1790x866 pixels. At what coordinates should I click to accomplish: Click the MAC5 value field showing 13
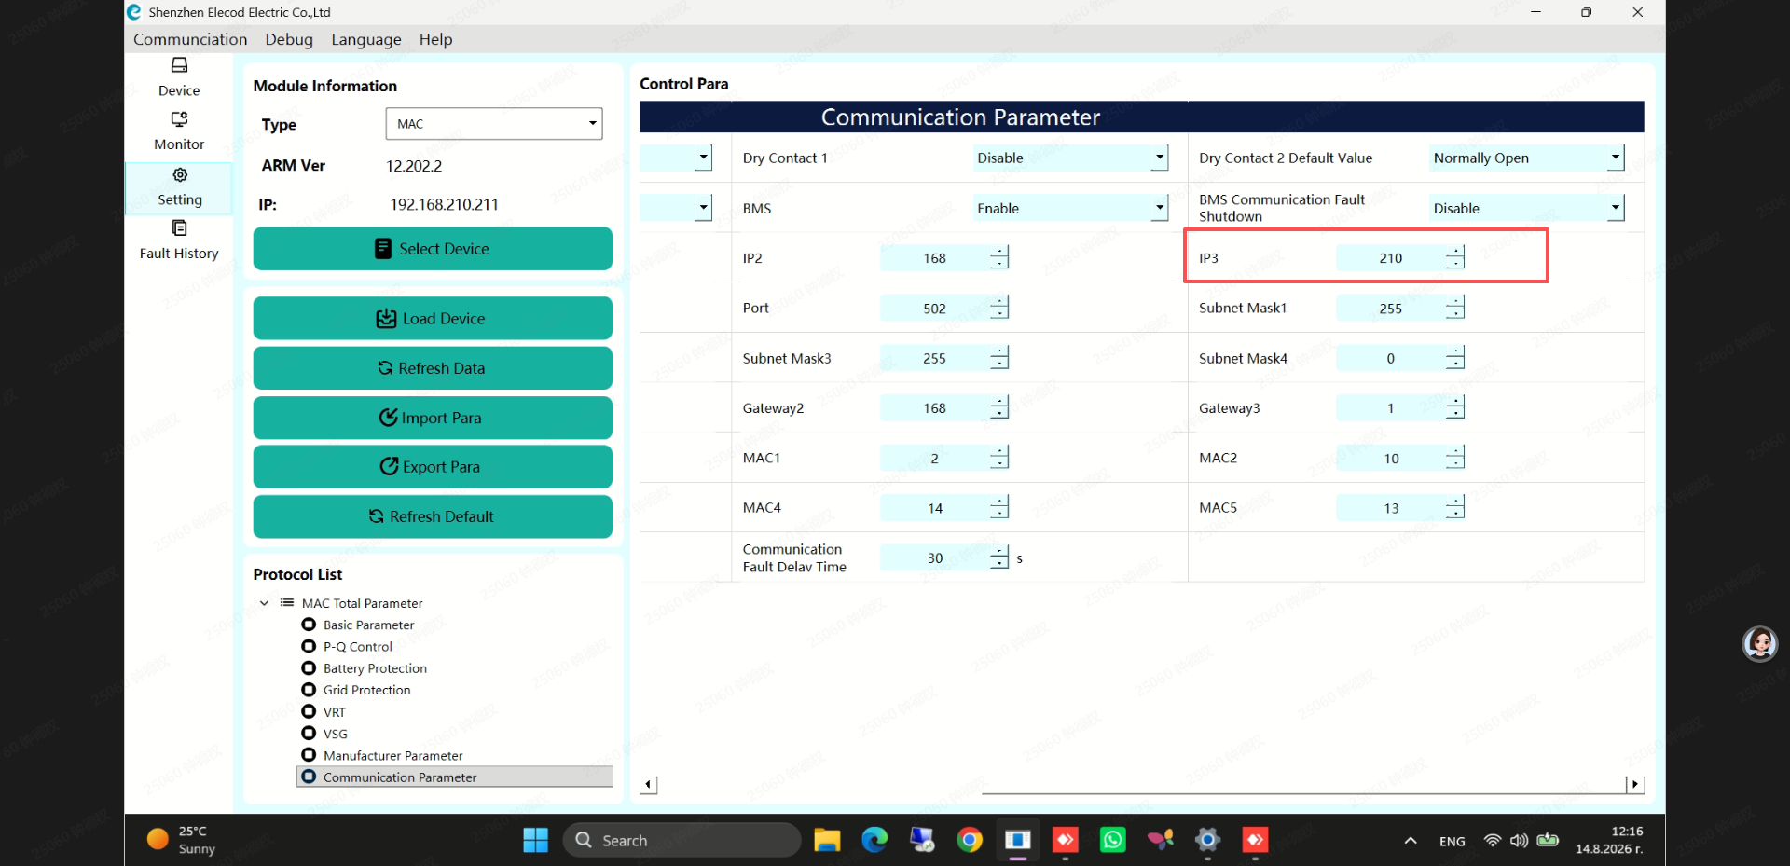tap(1391, 508)
